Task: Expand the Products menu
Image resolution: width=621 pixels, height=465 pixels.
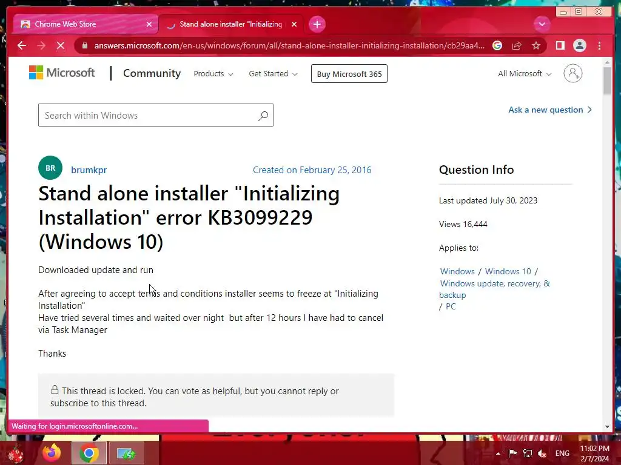Action: [213, 73]
